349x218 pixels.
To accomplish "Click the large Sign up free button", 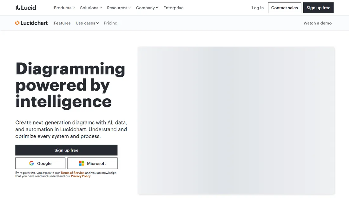I will pos(66,150).
